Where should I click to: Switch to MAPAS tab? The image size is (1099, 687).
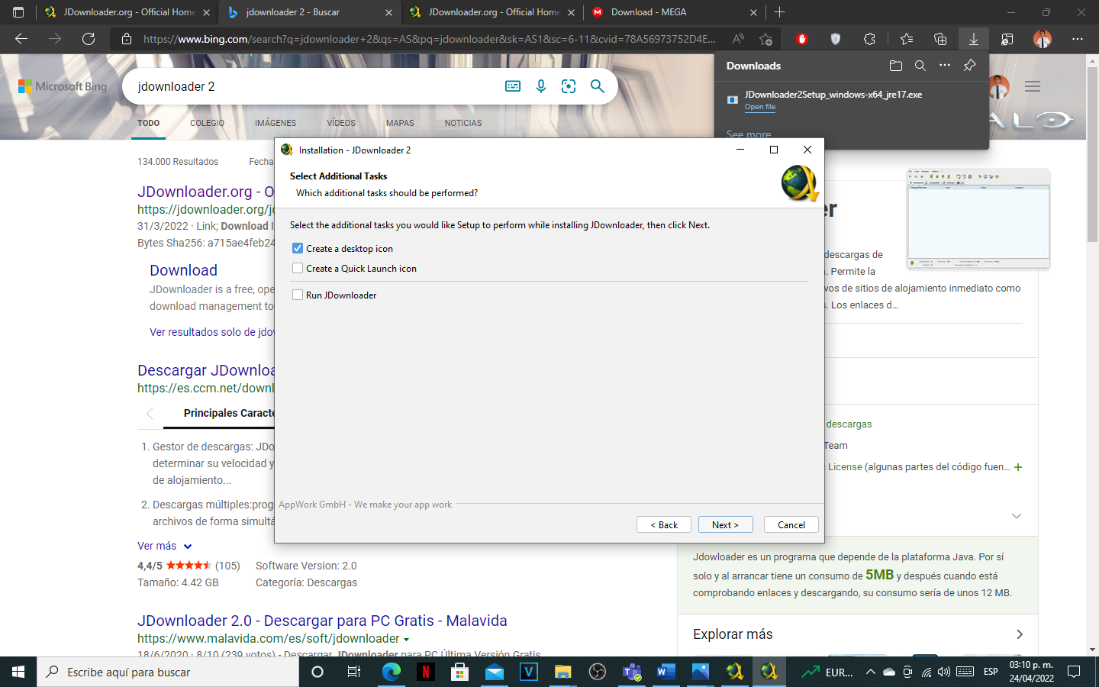point(400,123)
